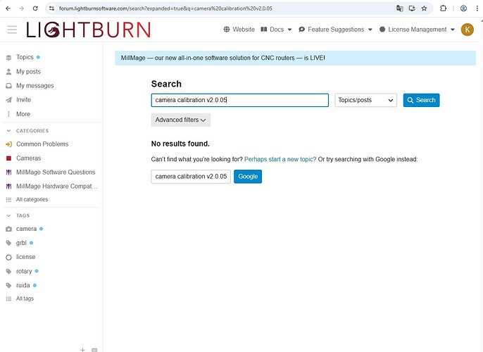The width and height of the screenshot is (483, 352).
Task: Click the browser address bar URL
Action: coord(165,8)
